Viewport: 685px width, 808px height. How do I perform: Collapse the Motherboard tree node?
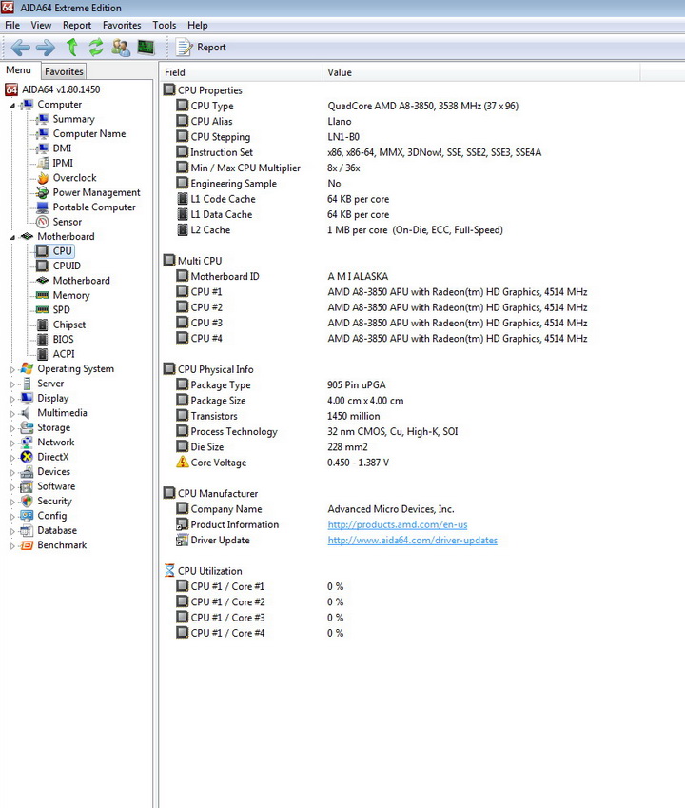[12, 237]
